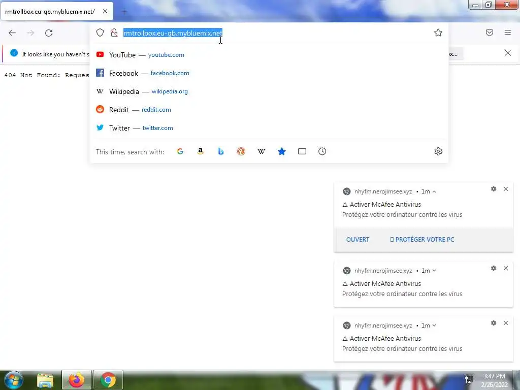This screenshot has height=390, width=520.
Task: Switch to Chrome in the taskbar
Action: pyautogui.click(x=108, y=380)
